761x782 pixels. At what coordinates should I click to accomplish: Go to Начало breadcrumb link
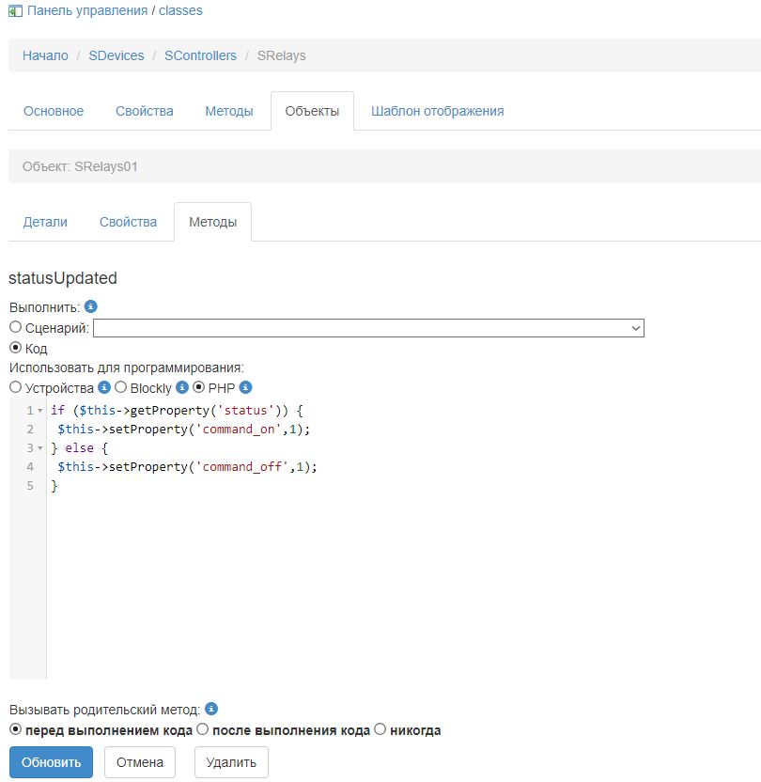pos(45,55)
